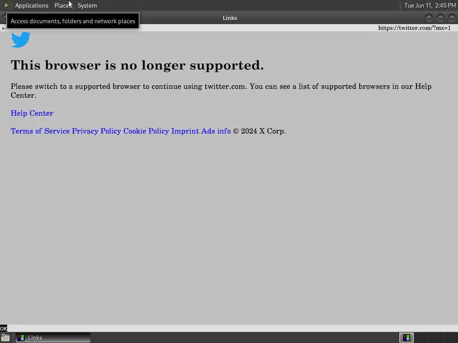
Task: Click the twitter.com URL in address bar
Action: 414,28
